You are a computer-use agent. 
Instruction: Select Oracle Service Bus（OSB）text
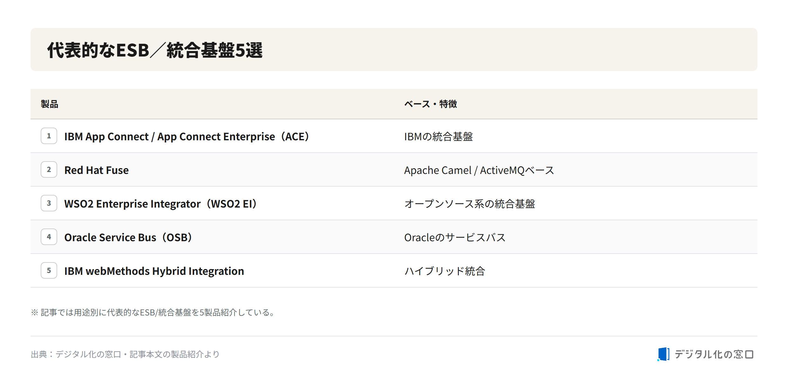[129, 237]
